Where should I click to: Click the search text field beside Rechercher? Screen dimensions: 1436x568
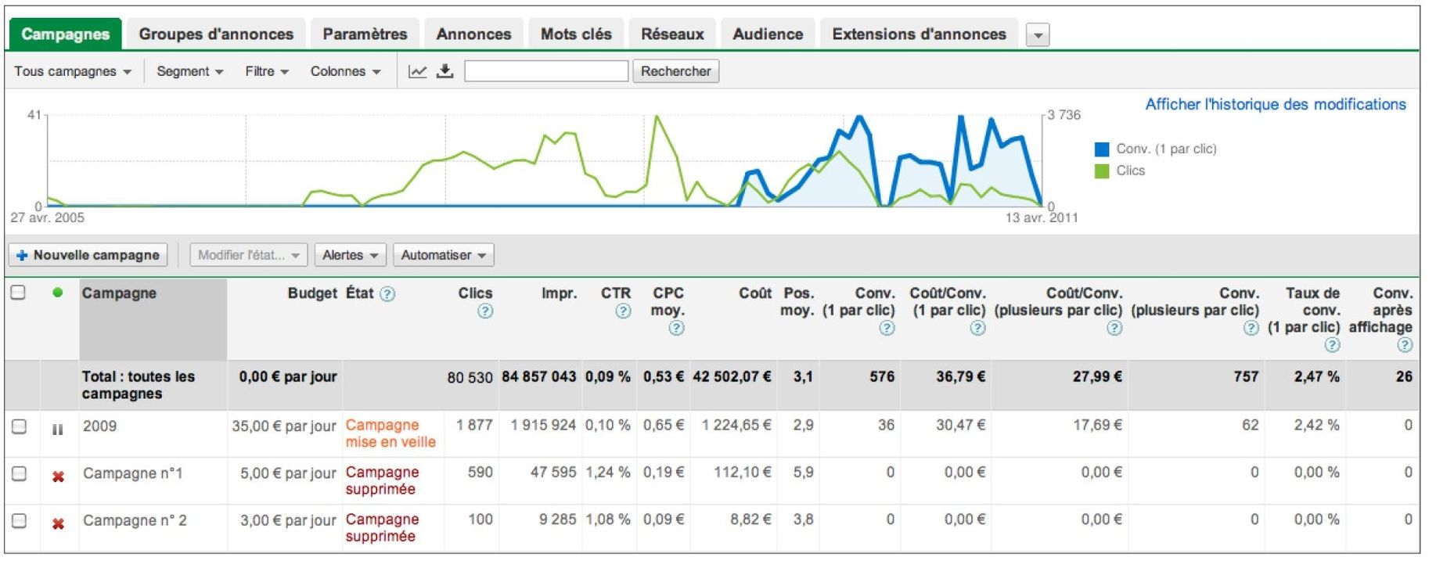pos(546,71)
